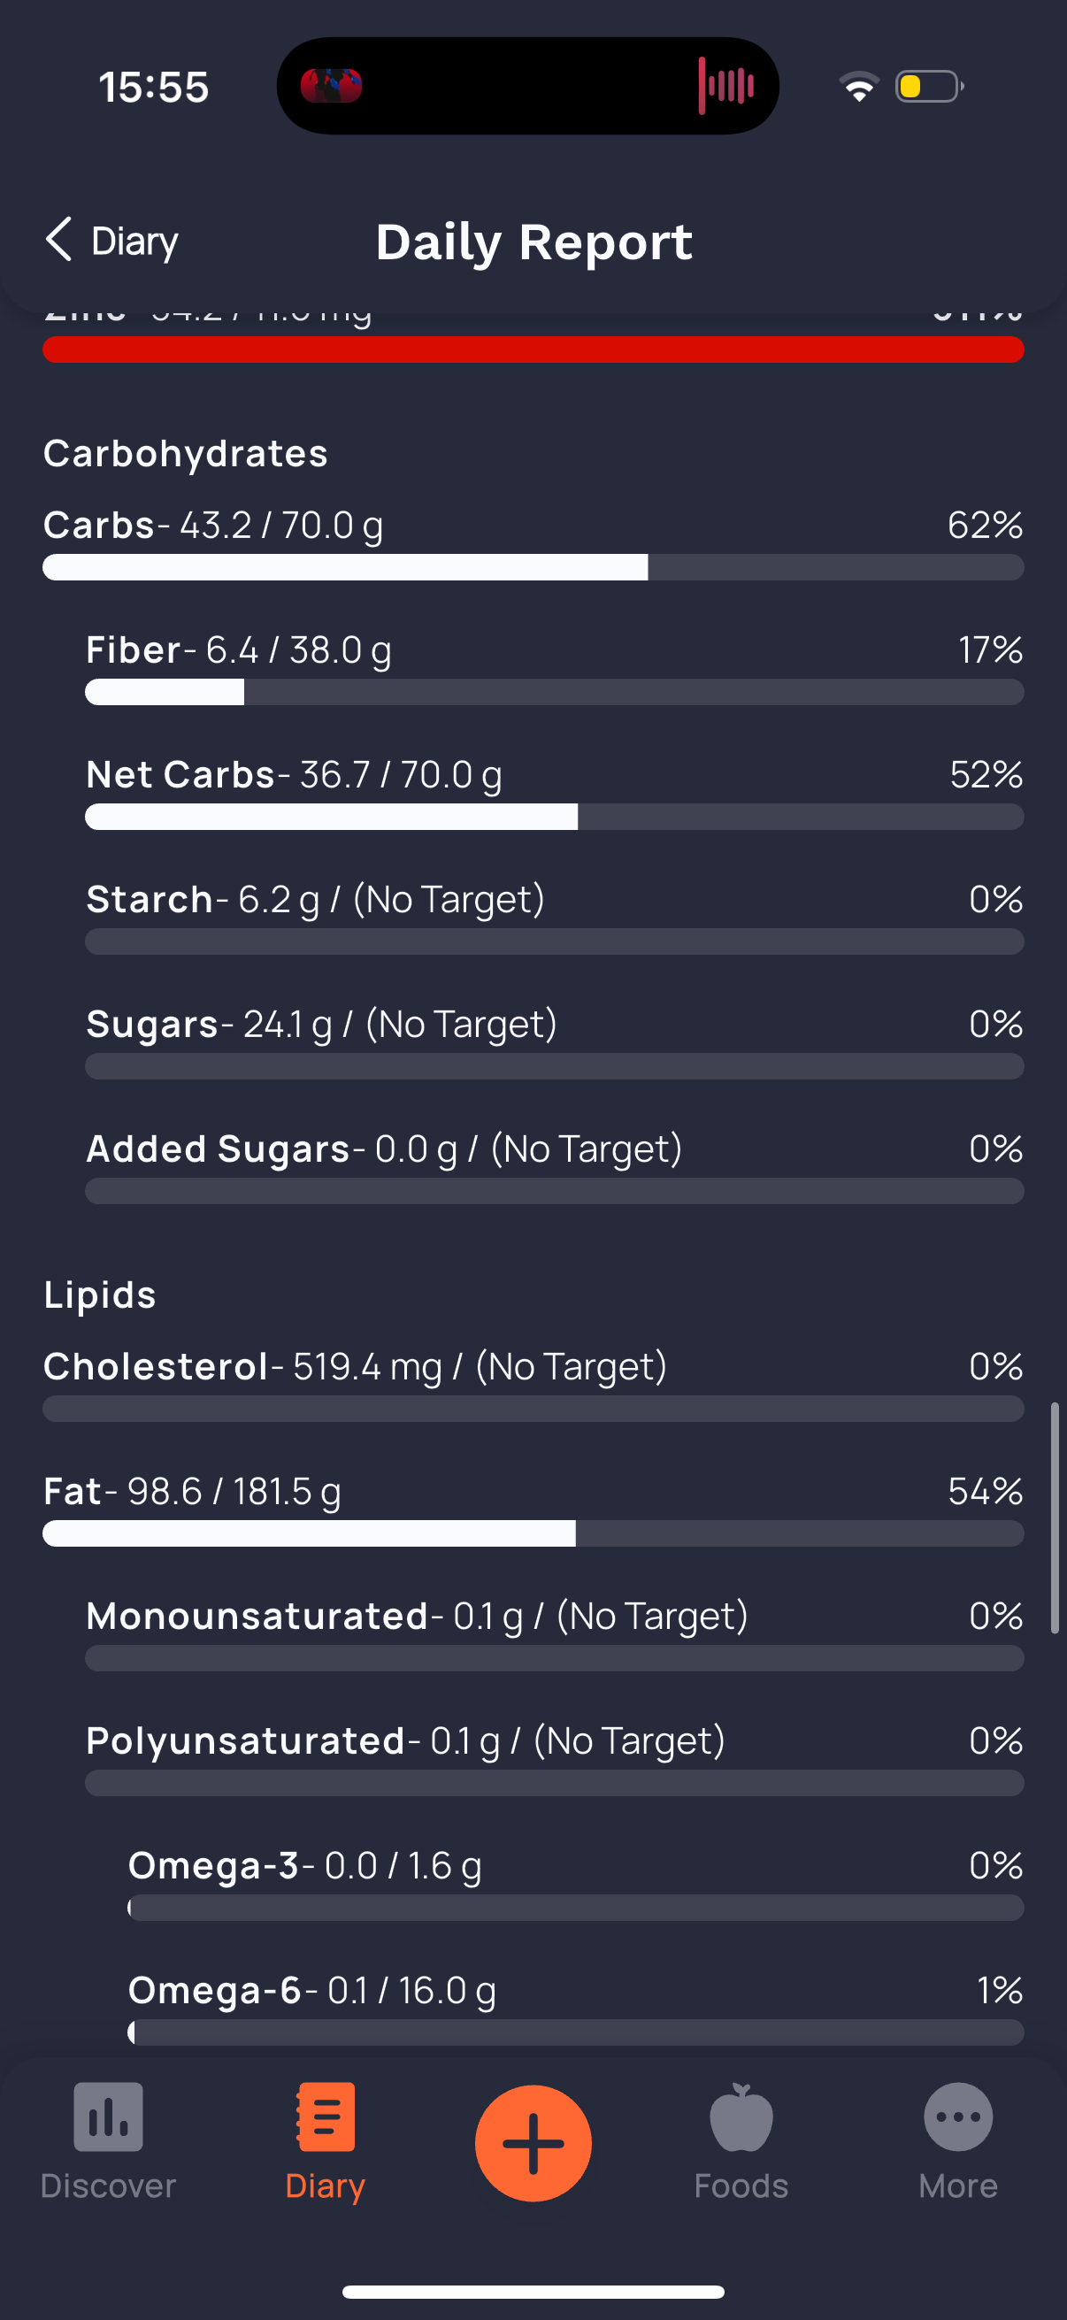Click the vertical scrollbar indicator
This screenshot has width=1067, height=2320.
1055,1517
